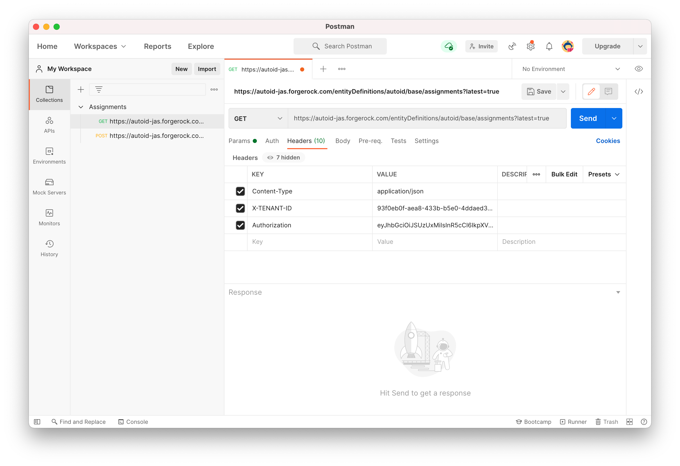This screenshot has width=680, height=466.
Task: Open the code snippet icon
Action: click(x=639, y=92)
